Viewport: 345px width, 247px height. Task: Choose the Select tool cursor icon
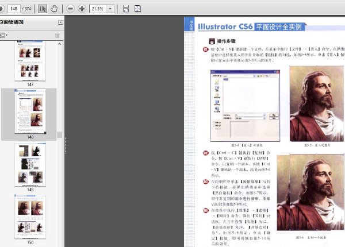pos(42,9)
